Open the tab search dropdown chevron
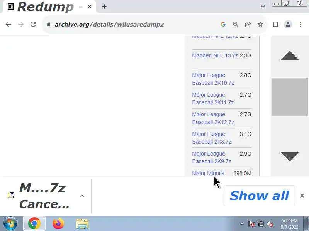 click(263, 7)
